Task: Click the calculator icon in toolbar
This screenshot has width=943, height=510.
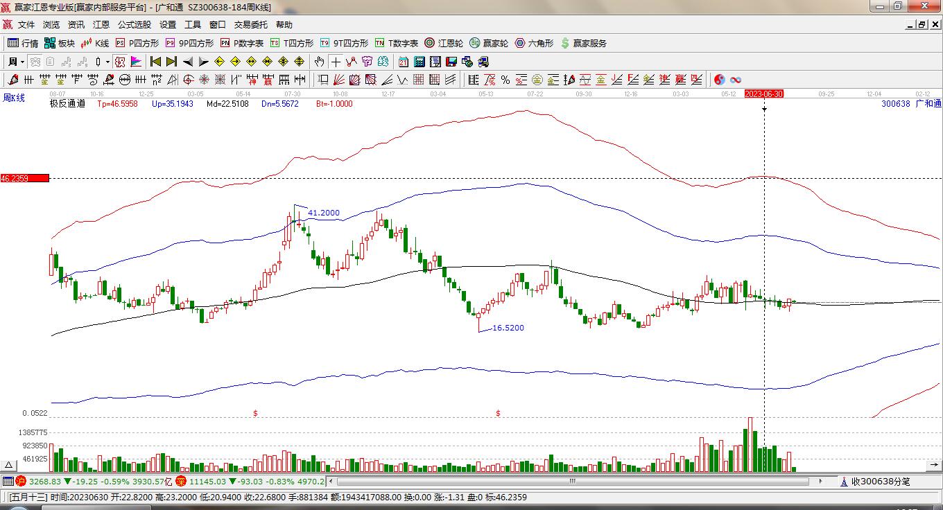Action: click(419, 62)
